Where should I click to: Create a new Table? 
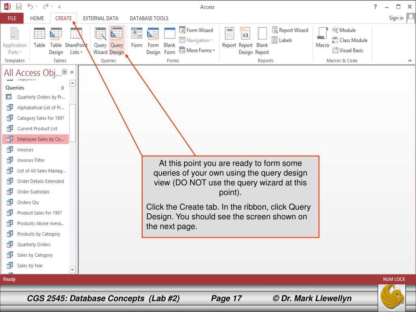point(39,38)
